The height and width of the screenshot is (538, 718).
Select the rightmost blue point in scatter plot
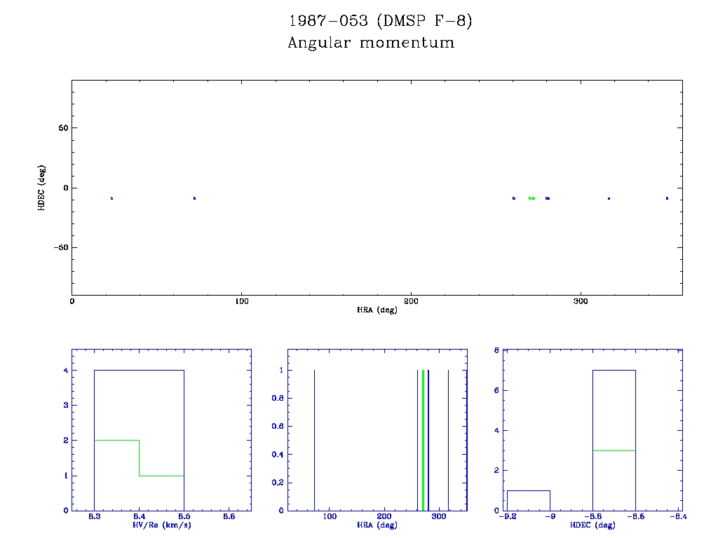click(667, 198)
